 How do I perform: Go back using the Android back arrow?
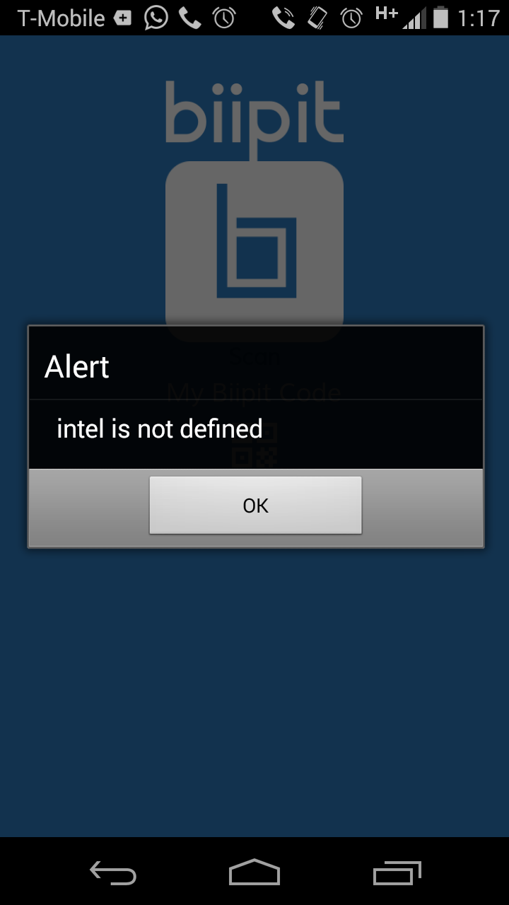(113, 872)
